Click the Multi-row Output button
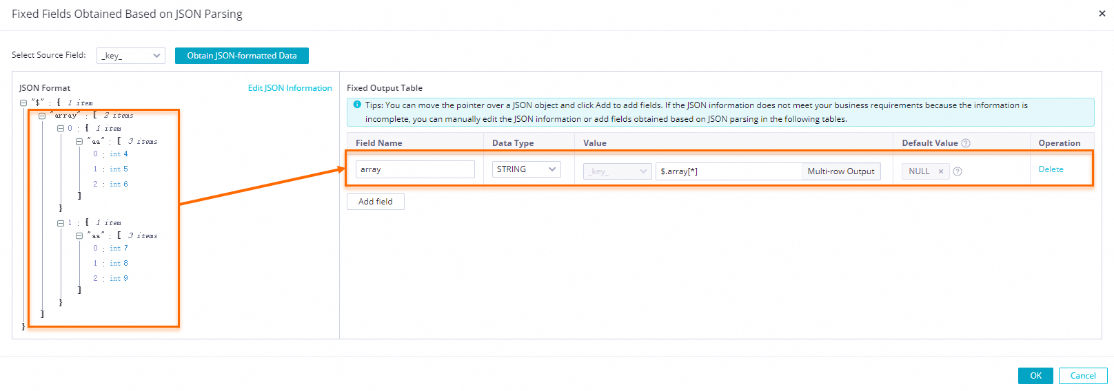Viewport: 1114px width, 391px height. click(841, 171)
